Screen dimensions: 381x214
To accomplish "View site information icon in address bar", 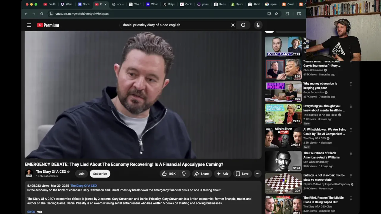I will 51,14.
